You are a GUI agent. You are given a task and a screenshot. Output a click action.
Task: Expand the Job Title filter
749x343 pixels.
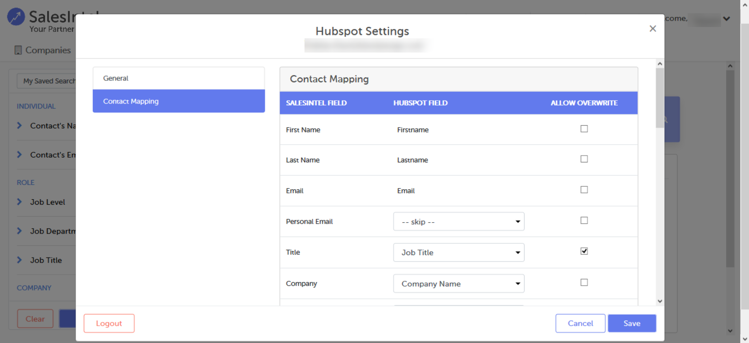coord(20,260)
